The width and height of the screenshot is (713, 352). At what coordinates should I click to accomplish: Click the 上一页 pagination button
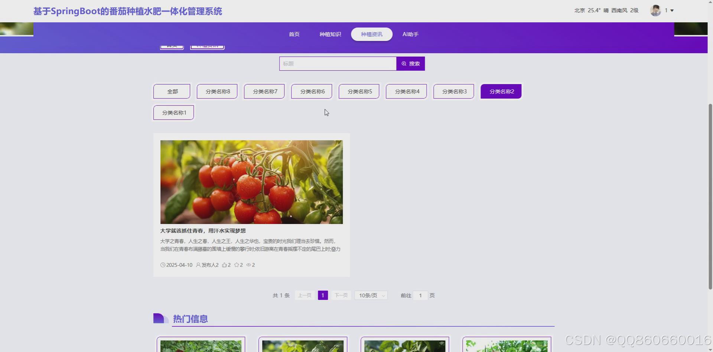click(x=305, y=296)
